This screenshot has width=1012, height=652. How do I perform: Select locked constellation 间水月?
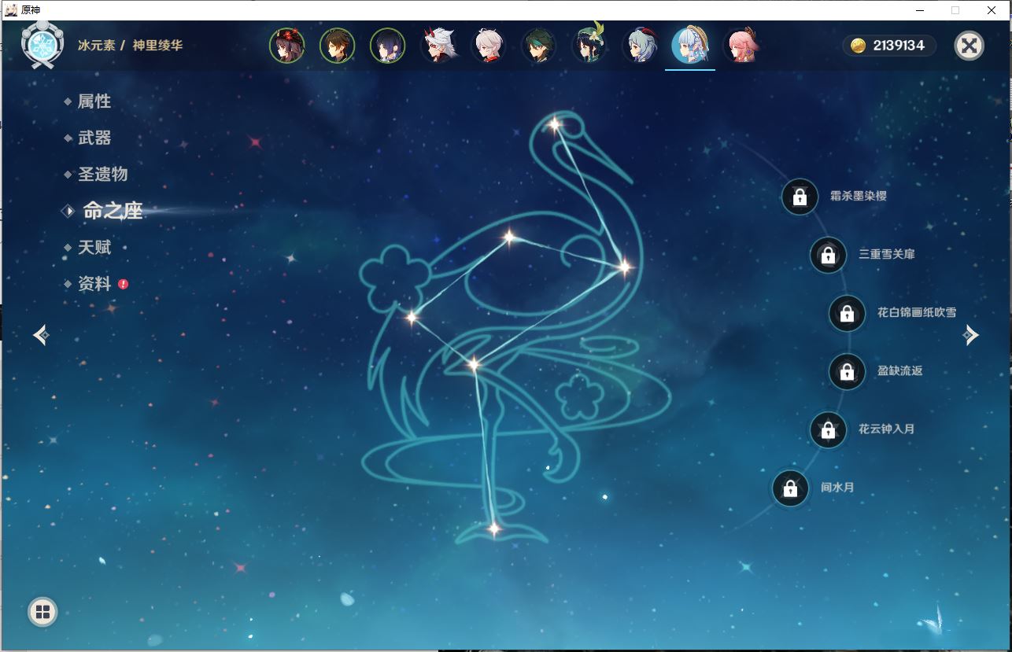pos(790,488)
